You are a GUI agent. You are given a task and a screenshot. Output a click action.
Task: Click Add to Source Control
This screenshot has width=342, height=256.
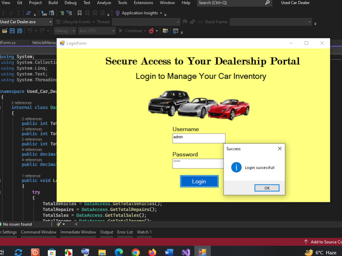[323, 242]
